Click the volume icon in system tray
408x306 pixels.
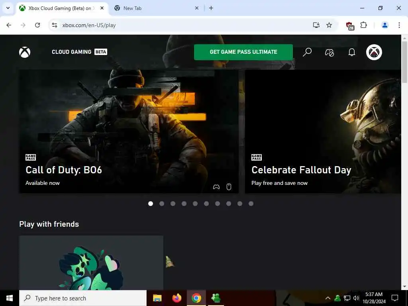click(356, 298)
